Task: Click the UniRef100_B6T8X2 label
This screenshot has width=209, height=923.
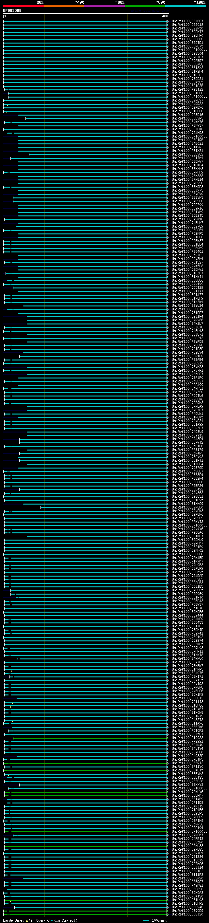Action: point(187,68)
